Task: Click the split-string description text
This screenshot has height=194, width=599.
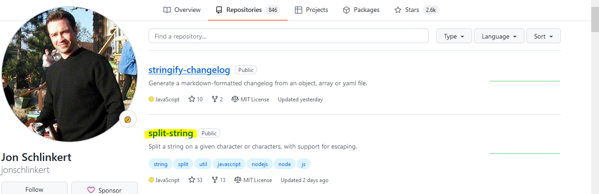Action: click(x=253, y=147)
